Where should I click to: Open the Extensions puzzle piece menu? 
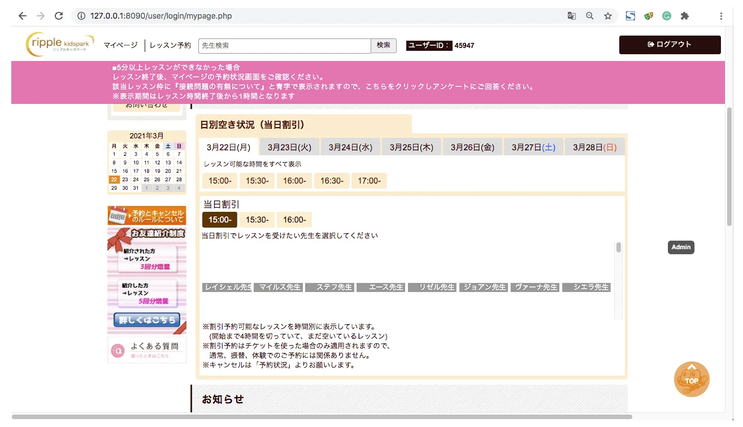point(685,16)
